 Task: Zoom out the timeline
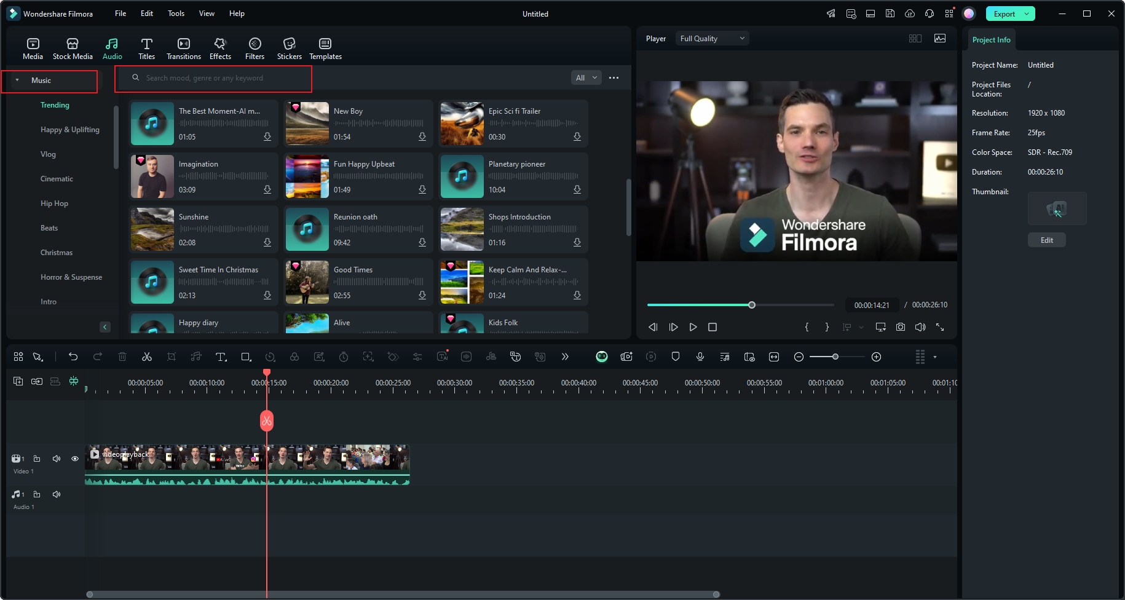click(799, 357)
